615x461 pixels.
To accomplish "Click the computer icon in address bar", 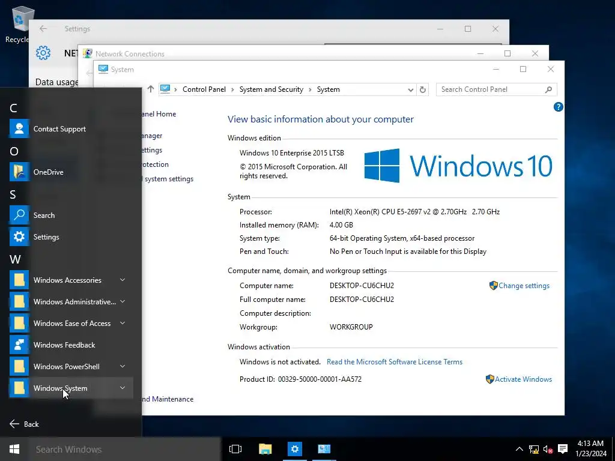I will coord(165,89).
